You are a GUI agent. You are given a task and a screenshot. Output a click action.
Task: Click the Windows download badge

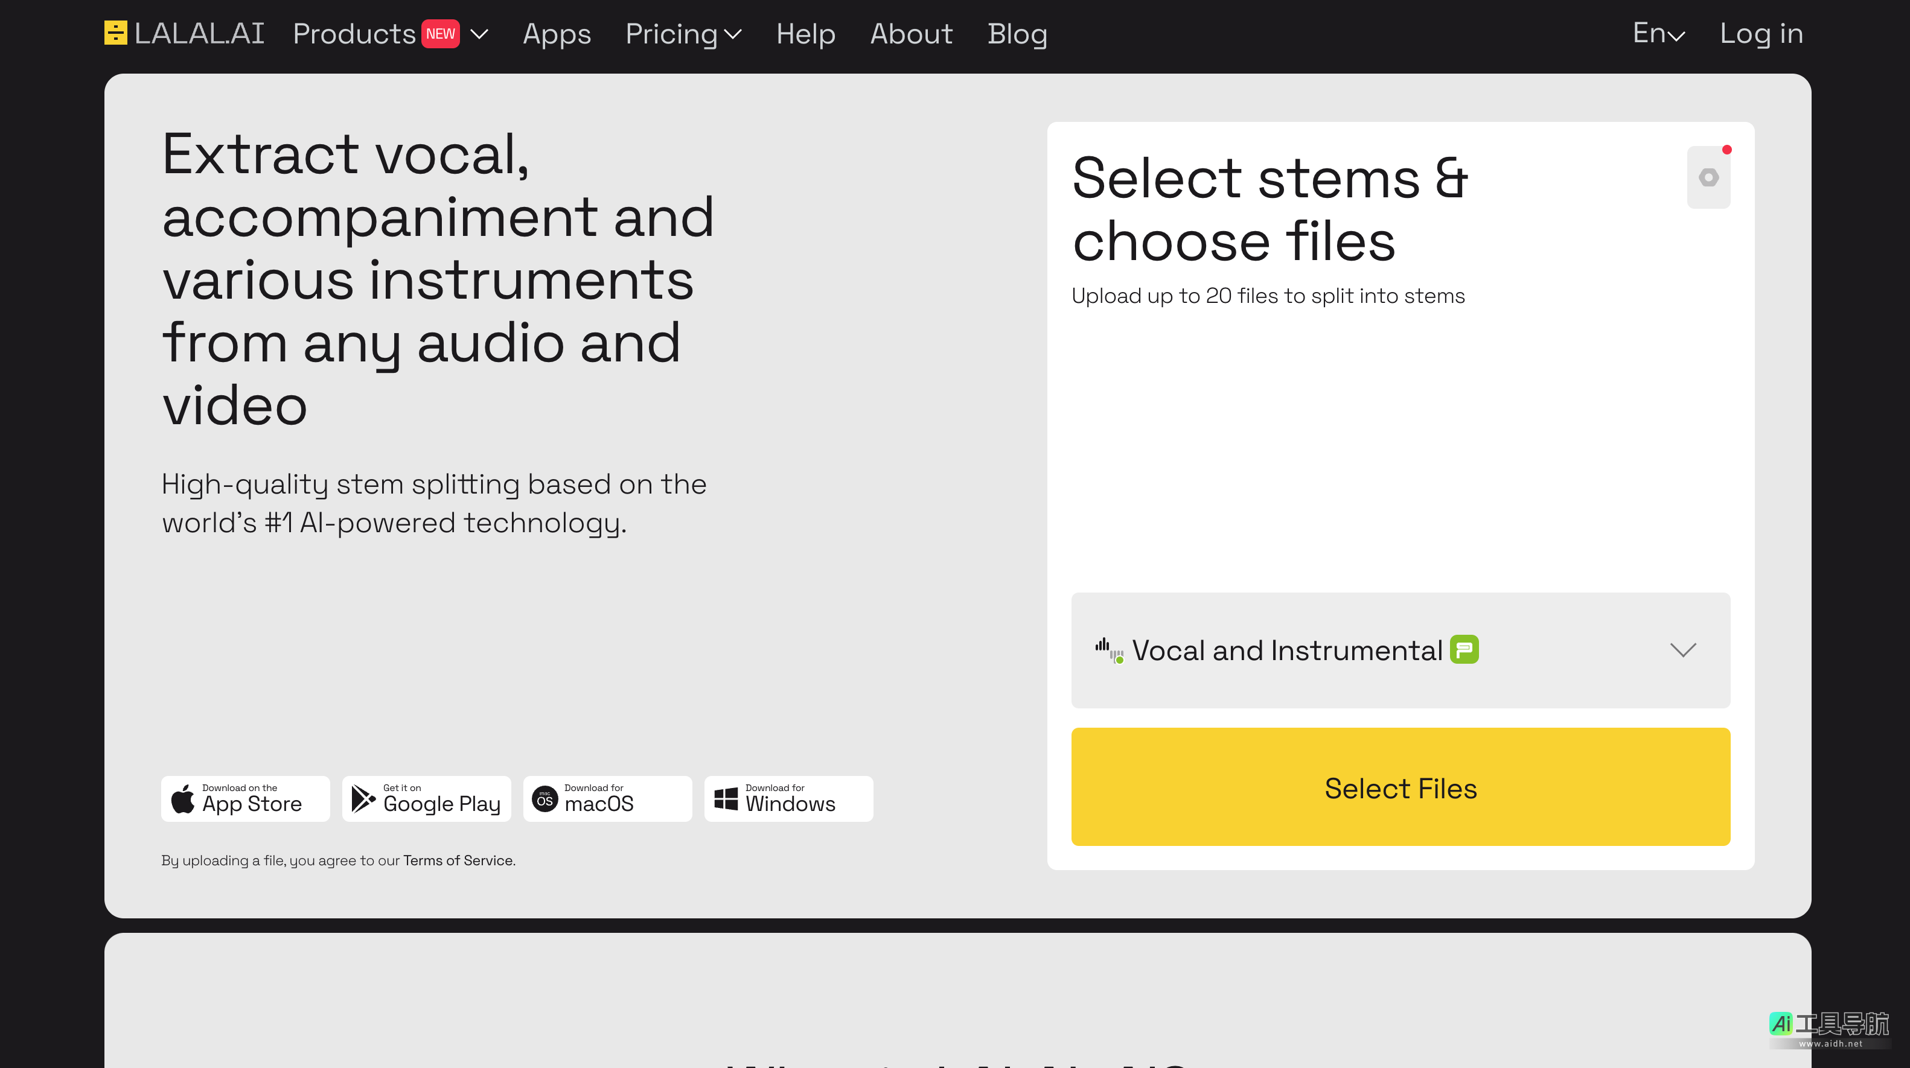(788, 798)
